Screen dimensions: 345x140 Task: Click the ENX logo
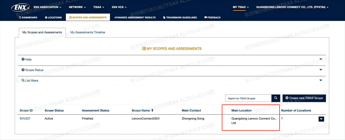pyautogui.click(x=20, y=7)
